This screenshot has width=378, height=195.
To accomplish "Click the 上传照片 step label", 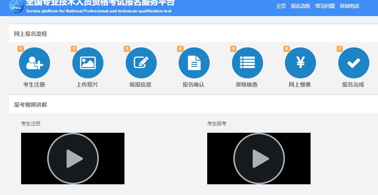I will pyautogui.click(x=87, y=85).
